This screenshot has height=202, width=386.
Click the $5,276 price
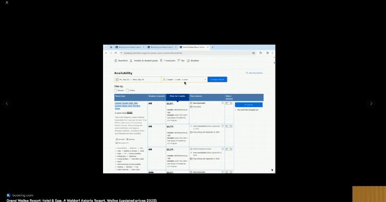tap(170, 150)
